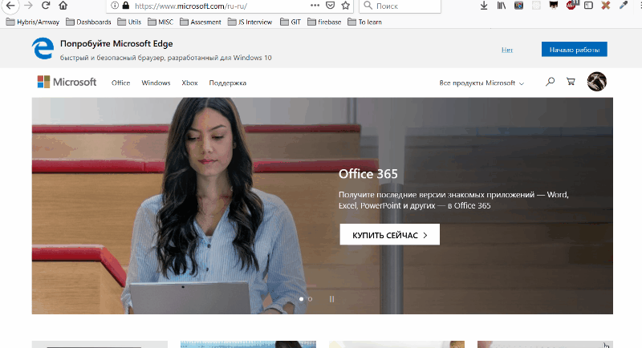Click the hero image of woman with laptop

coord(323,206)
